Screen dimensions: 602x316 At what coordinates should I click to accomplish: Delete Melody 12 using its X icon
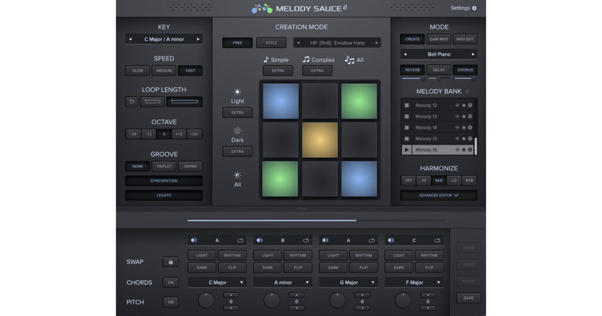click(470, 105)
